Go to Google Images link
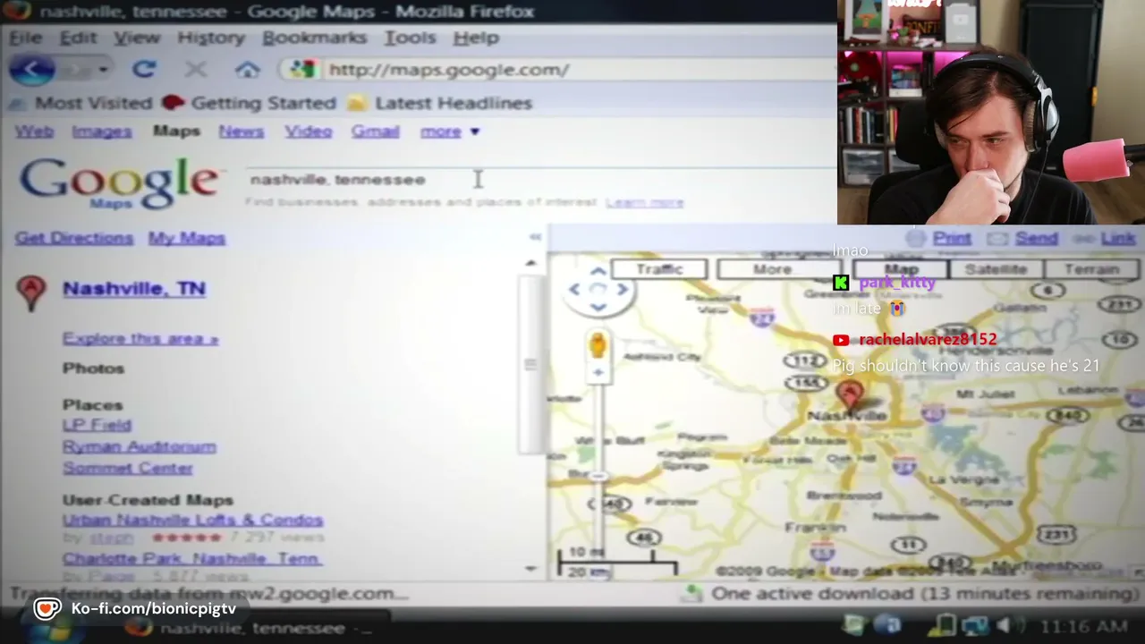The height and width of the screenshot is (644, 1145). (x=101, y=131)
